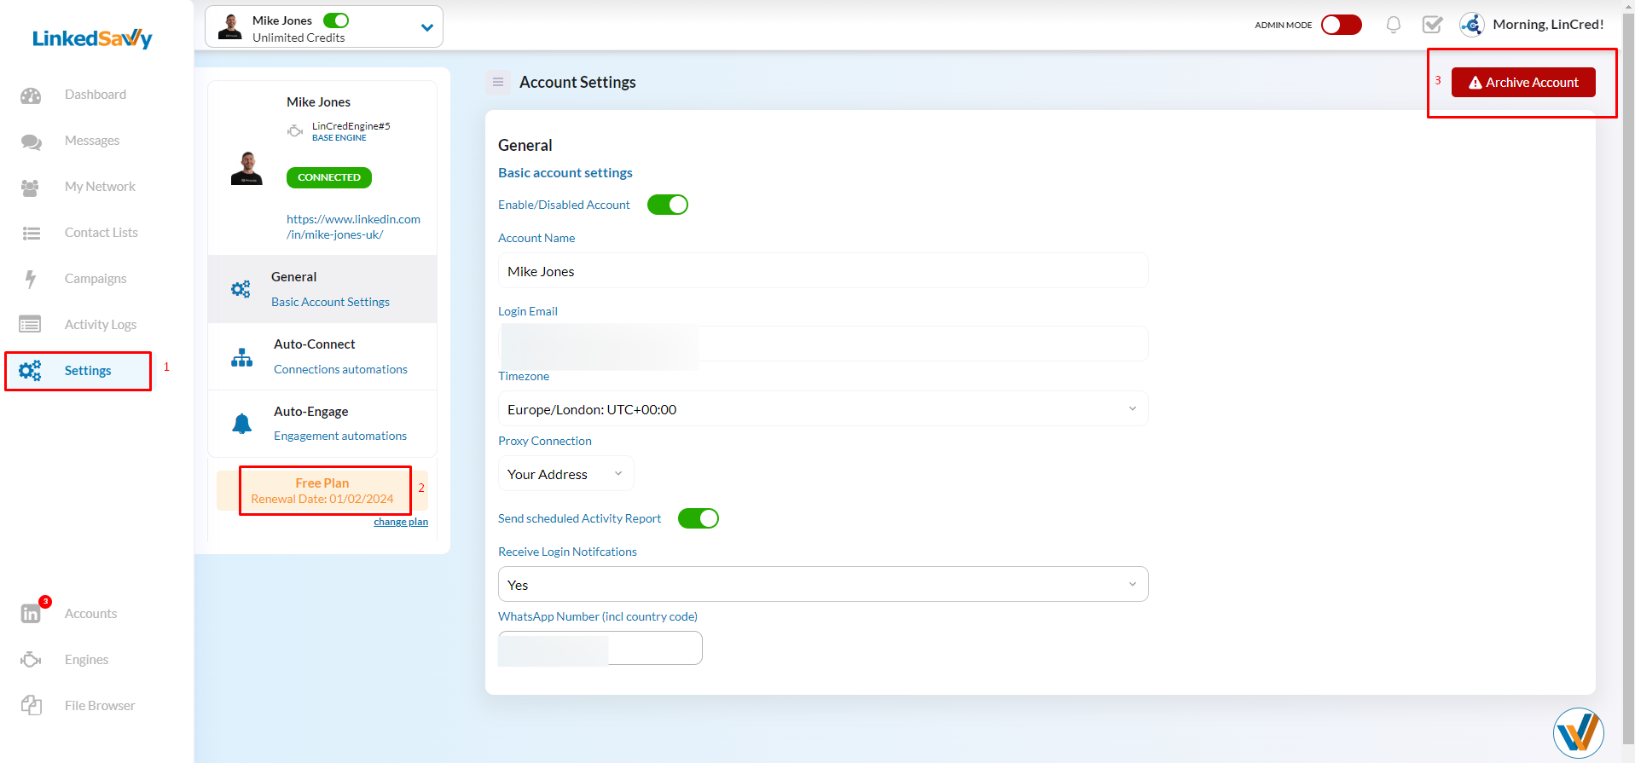Open the Mike Jones LinkedIn profile URL
This screenshot has width=1635, height=763.
[x=353, y=227]
